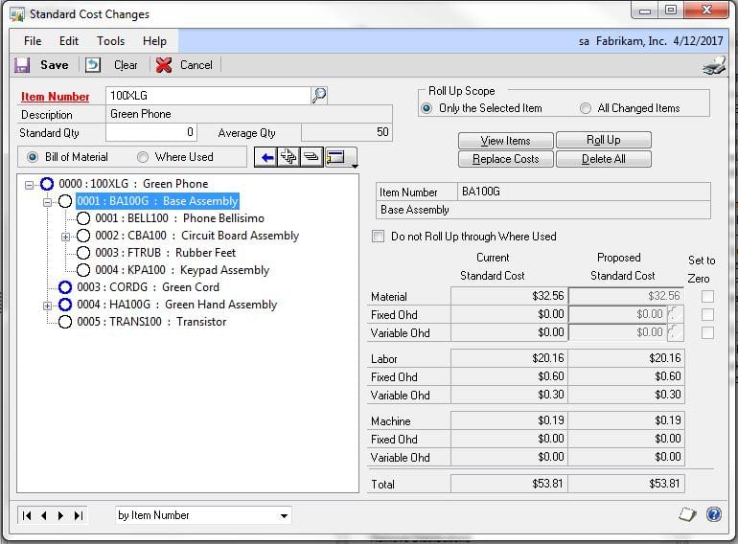Go to last record navigation arrow
738x544 pixels.
pos(79,515)
